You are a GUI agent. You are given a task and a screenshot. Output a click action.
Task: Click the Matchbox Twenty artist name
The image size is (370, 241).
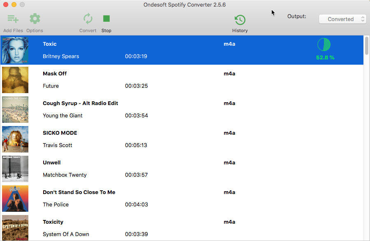coord(65,175)
